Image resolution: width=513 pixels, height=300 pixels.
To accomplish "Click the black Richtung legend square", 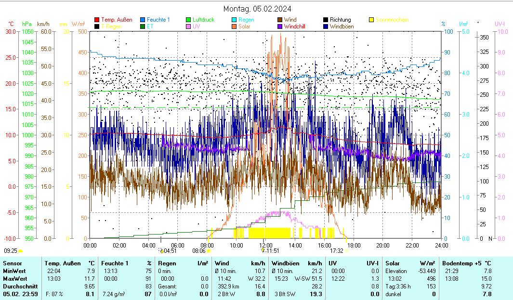I will point(326,20).
